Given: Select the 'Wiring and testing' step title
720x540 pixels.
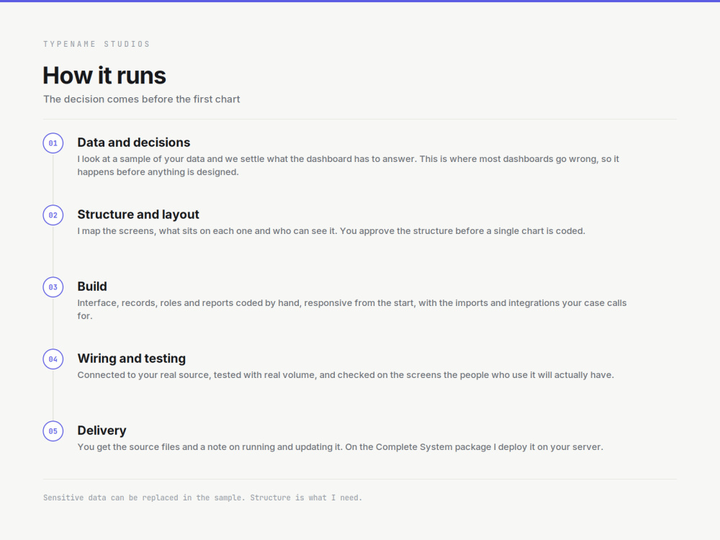Looking at the screenshot, I should tap(131, 359).
